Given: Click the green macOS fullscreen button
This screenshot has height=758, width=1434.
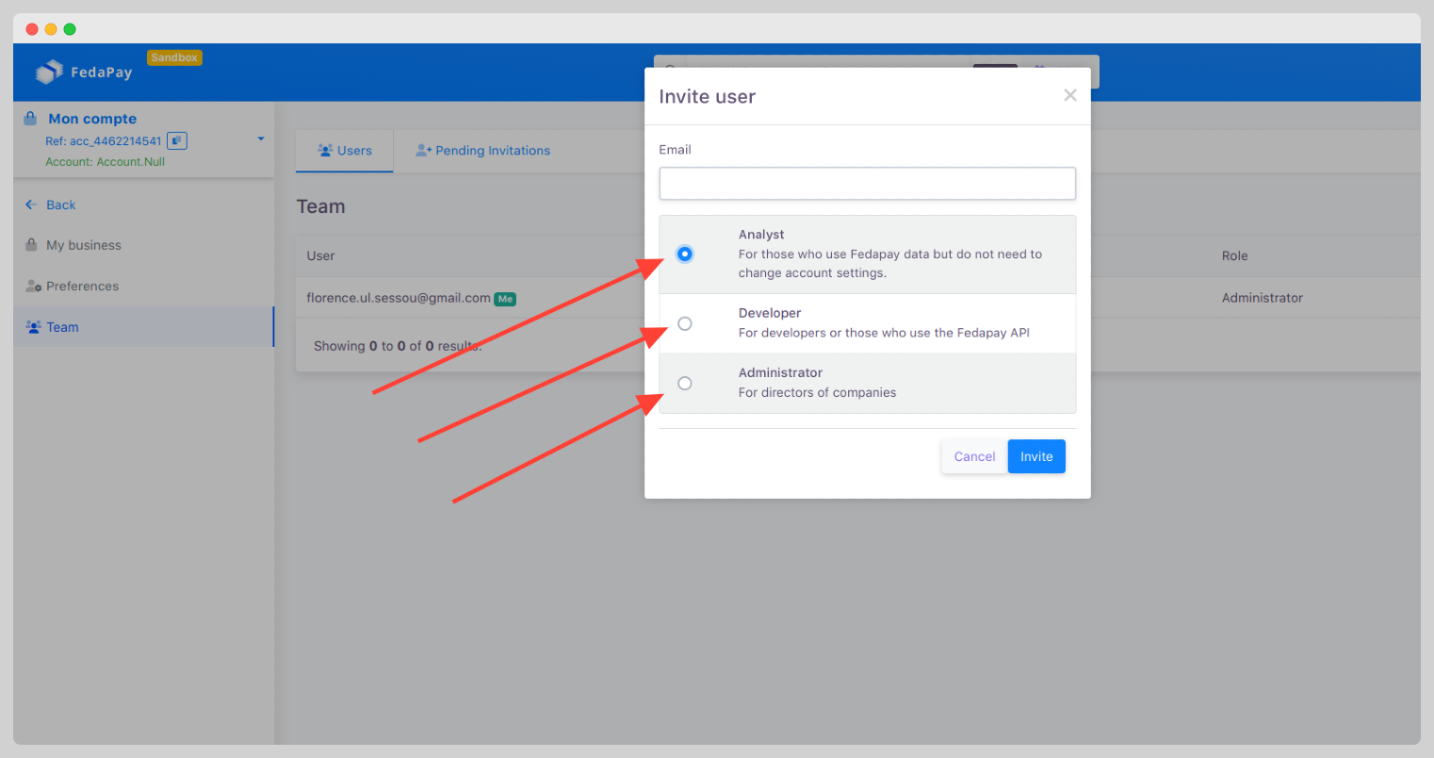Looking at the screenshot, I should (70, 29).
